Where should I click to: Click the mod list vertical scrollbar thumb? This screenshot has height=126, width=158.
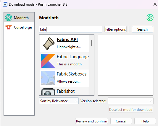91,43
